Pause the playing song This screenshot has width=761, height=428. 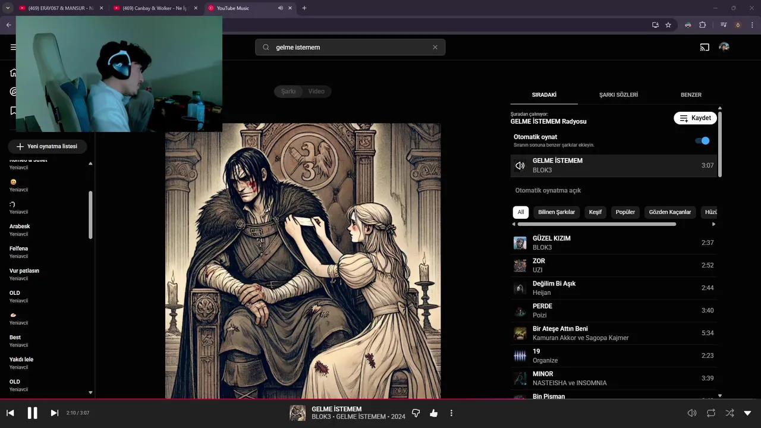pos(33,413)
